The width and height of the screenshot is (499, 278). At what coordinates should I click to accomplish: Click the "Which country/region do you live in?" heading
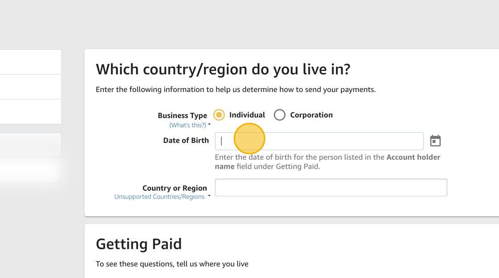[x=223, y=69]
